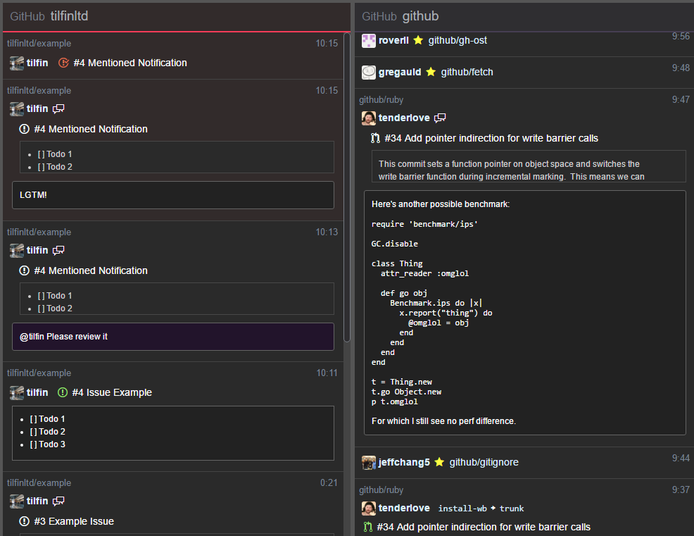Viewport: 694px width, 536px height.
Task: Click the star icon next to roverll
Action: [x=418, y=40]
